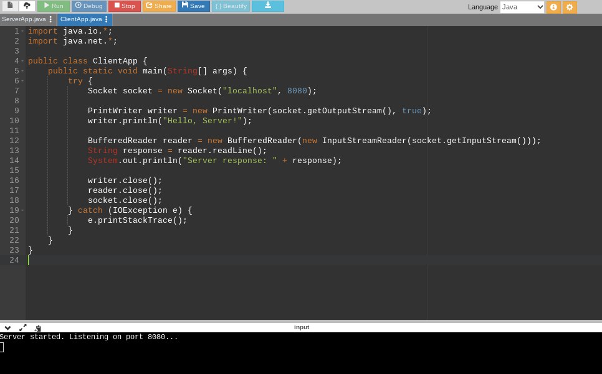
Task: Click the "Hello, Server!" string
Action: 203,121
